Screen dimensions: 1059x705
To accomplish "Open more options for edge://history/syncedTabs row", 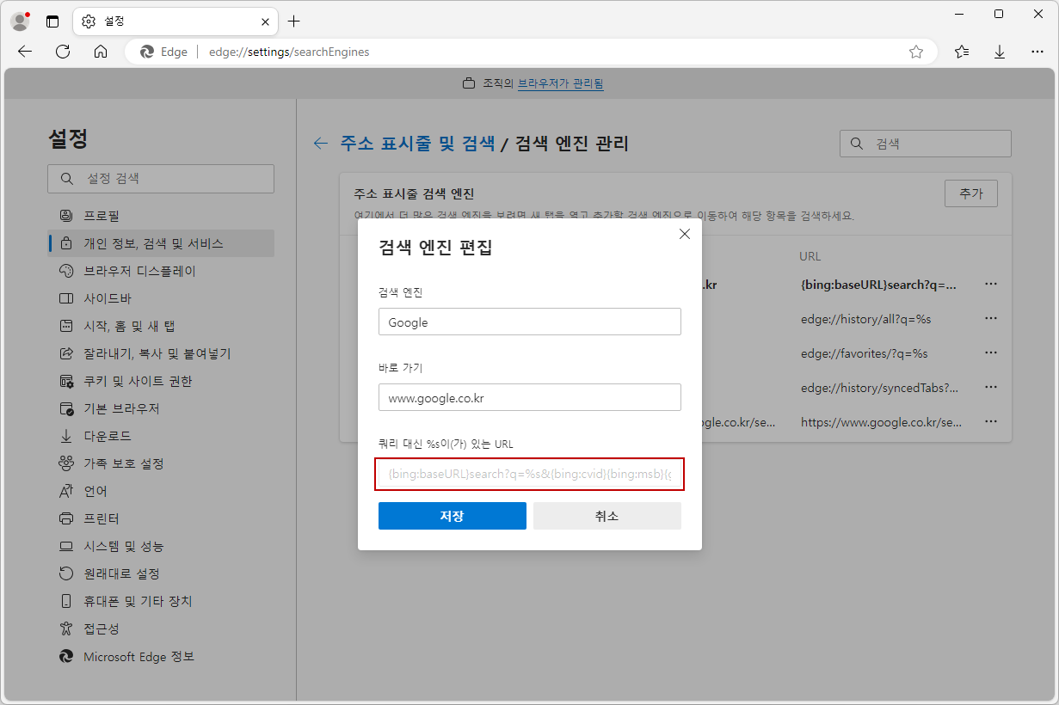I will pyautogui.click(x=991, y=387).
